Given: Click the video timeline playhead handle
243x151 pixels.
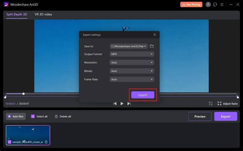Looking at the screenshot, I should 23,94.
